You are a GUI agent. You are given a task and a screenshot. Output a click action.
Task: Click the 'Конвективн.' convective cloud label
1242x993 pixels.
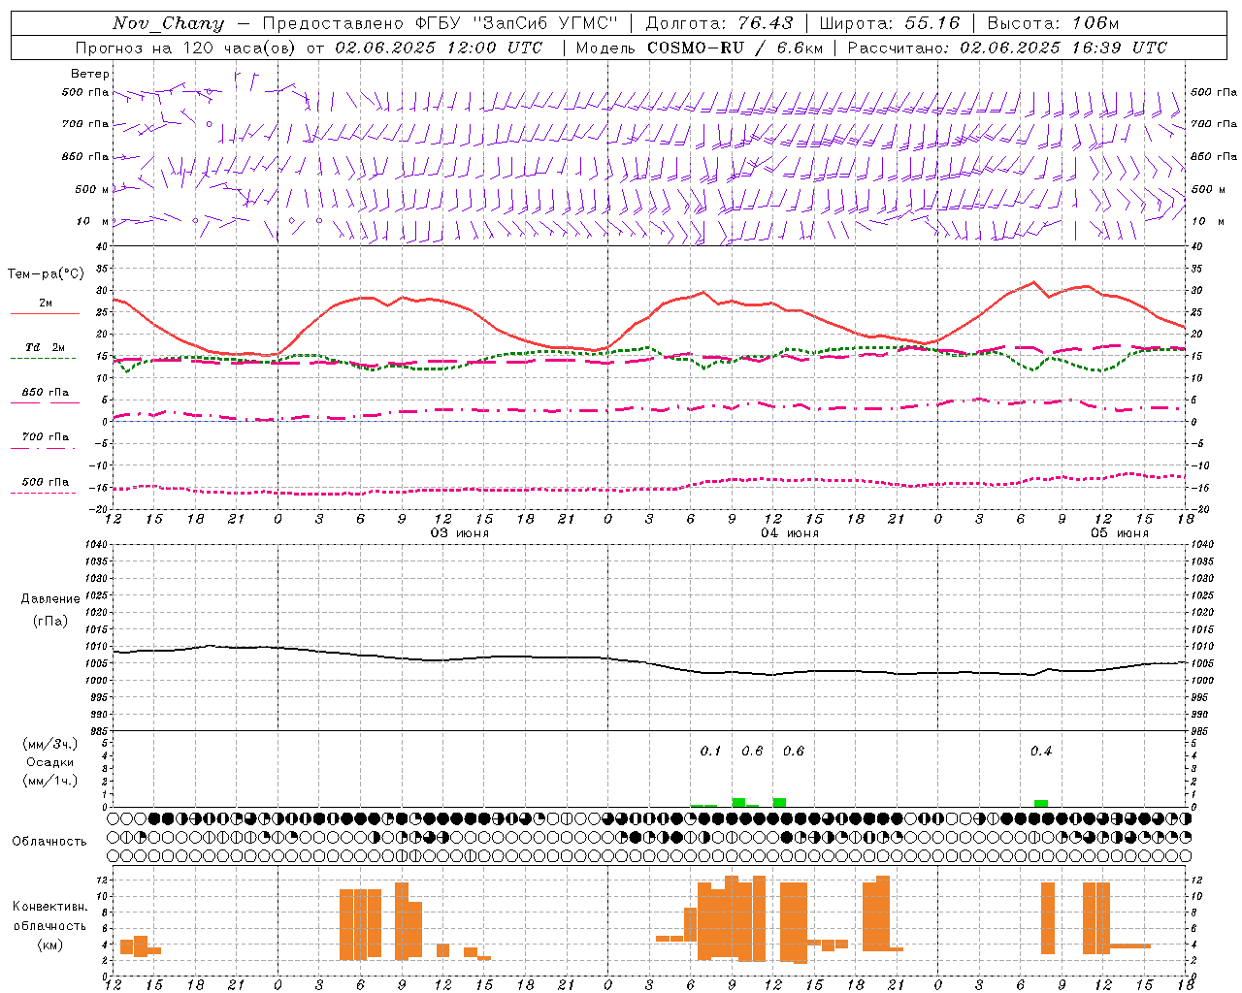(x=50, y=907)
